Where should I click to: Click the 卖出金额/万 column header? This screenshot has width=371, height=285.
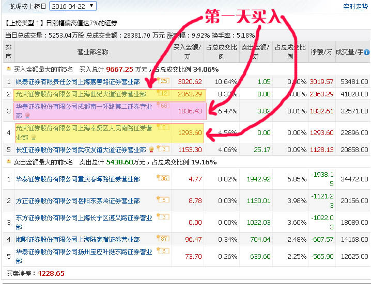point(255,52)
